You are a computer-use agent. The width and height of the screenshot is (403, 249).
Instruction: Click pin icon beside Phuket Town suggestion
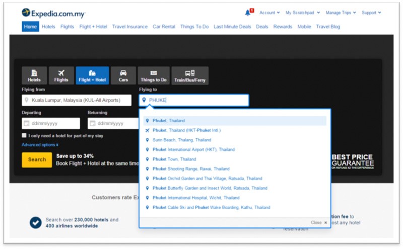point(147,159)
